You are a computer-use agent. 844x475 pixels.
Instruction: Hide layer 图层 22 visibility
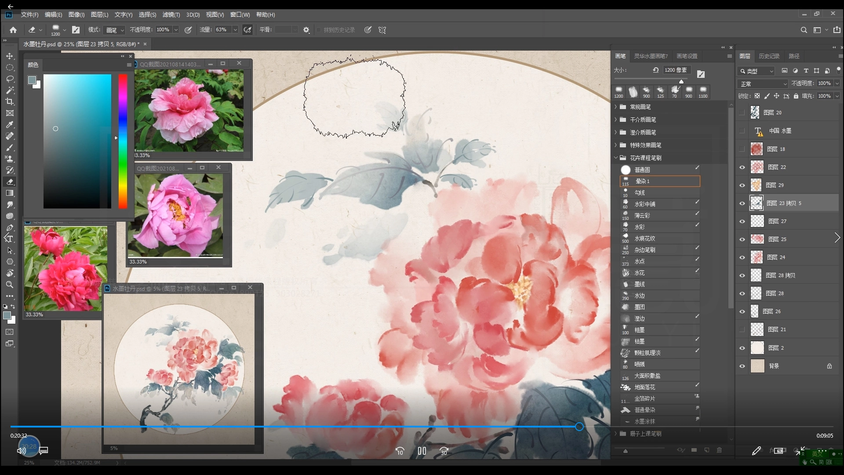[x=742, y=167]
